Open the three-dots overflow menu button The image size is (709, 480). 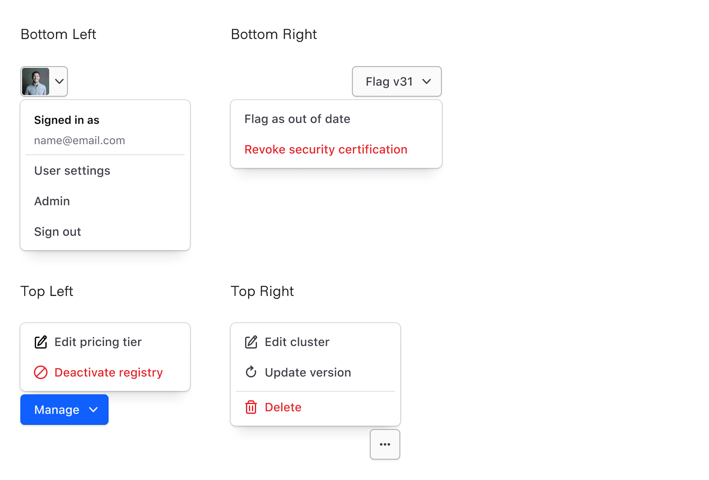tap(385, 444)
